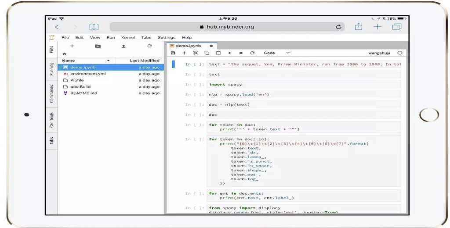Select postBuild in the file list
Screen dimensions: 450x228
click(x=111, y=86)
